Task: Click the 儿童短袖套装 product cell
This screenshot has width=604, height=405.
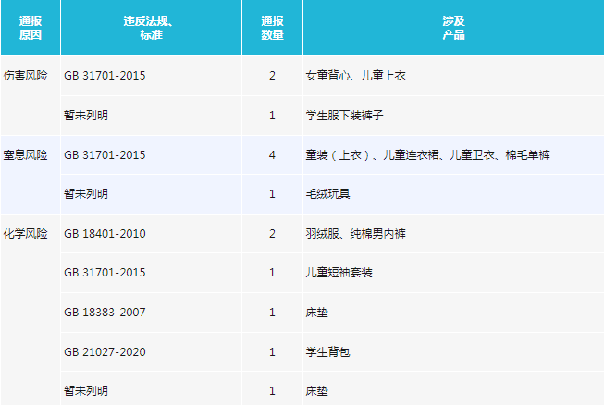Action: tap(339, 273)
